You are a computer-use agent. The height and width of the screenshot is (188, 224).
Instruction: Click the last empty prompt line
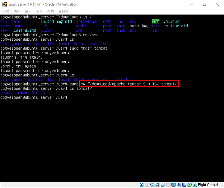click(x=34, y=98)
